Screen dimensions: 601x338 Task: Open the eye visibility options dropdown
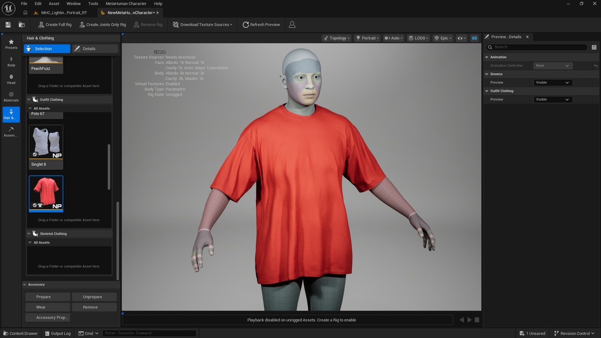(x=462, y=38)
